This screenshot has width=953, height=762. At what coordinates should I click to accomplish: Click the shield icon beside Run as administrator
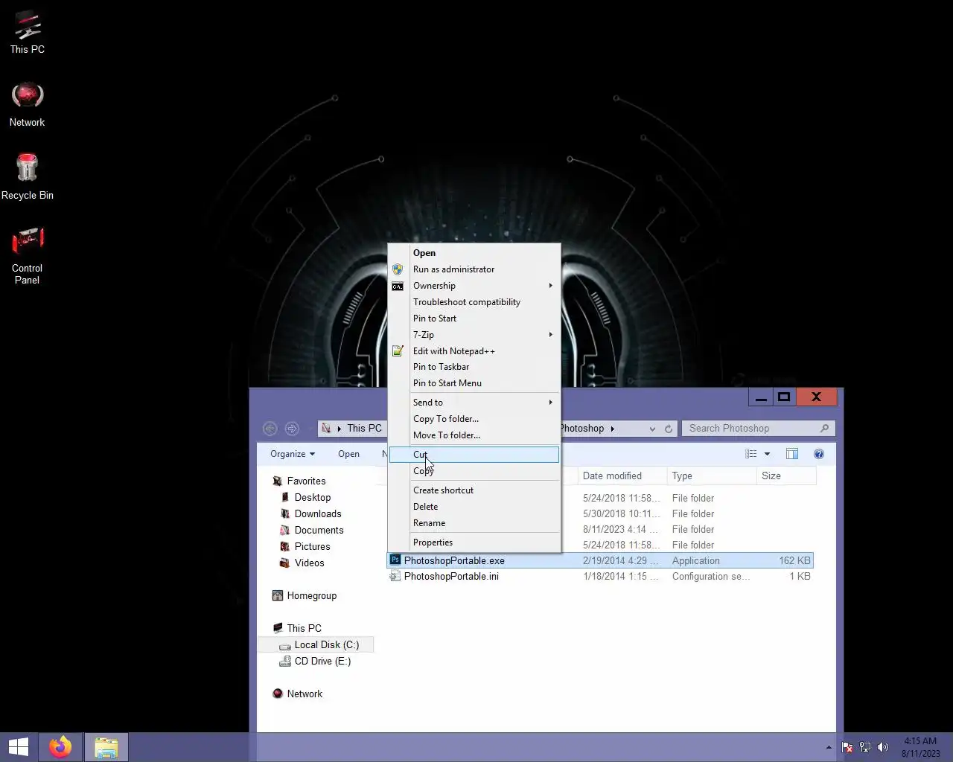pyautogui.click(x=398, y=269)
